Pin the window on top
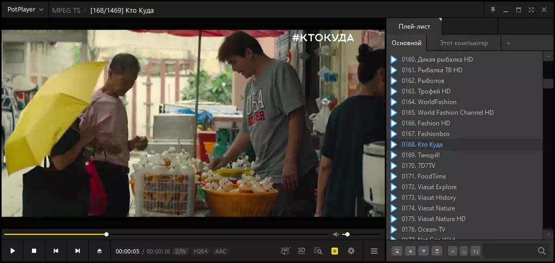555x263 pixels. (x=493, y=10)
